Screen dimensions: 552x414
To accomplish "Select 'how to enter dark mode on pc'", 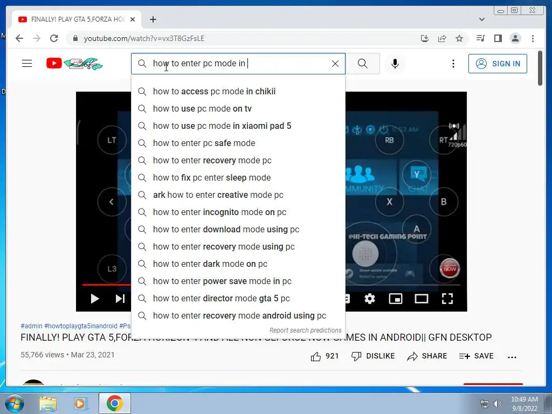I will tap(238, 264).
